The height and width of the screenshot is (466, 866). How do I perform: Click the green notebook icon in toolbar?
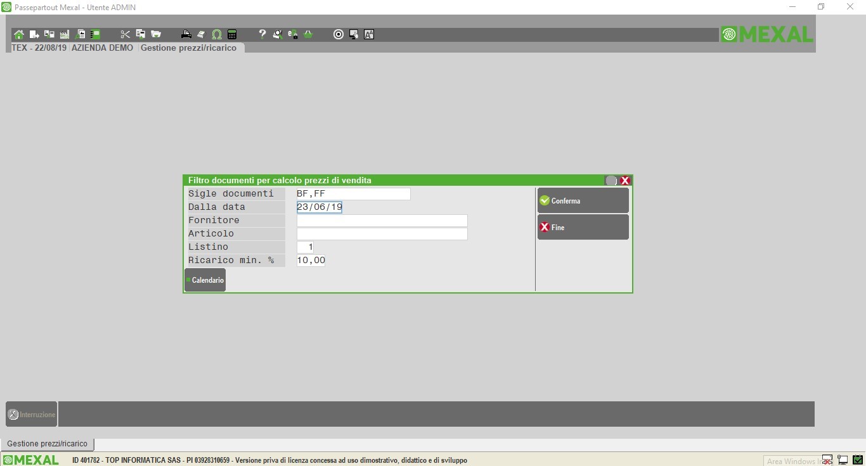95,34
